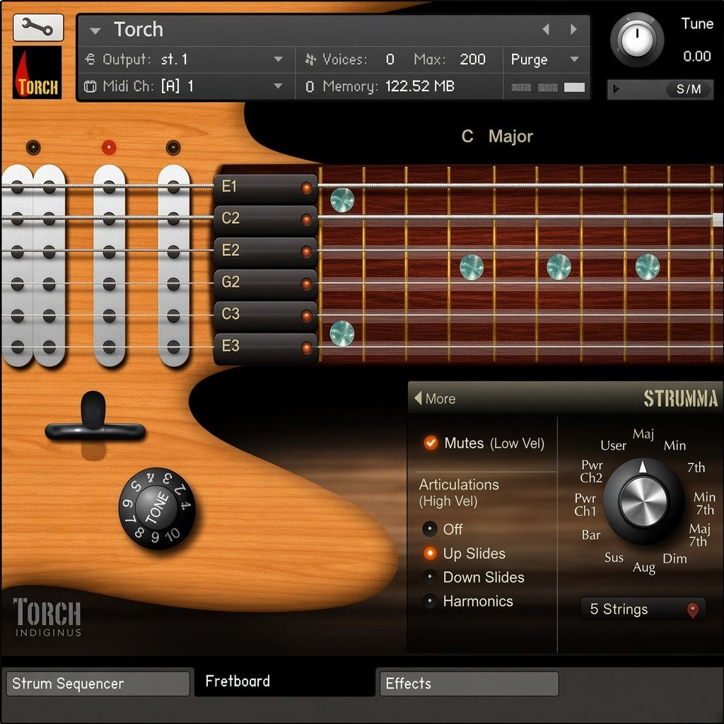Switch to the Strum Sequencer tab

[98, 684]
